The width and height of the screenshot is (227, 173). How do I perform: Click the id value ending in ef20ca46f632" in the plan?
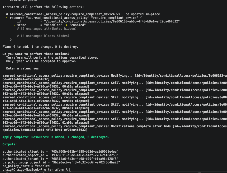click(x=112, y=21)
